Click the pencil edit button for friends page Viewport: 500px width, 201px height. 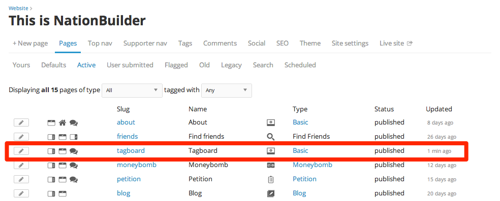click(x=21, y=137)
